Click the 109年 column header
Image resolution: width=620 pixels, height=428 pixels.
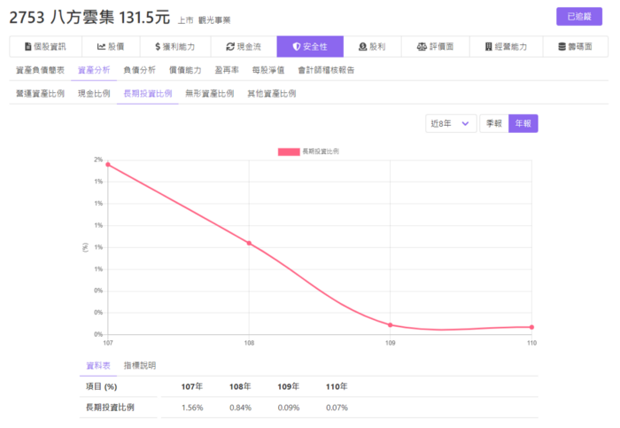point(288,386)
